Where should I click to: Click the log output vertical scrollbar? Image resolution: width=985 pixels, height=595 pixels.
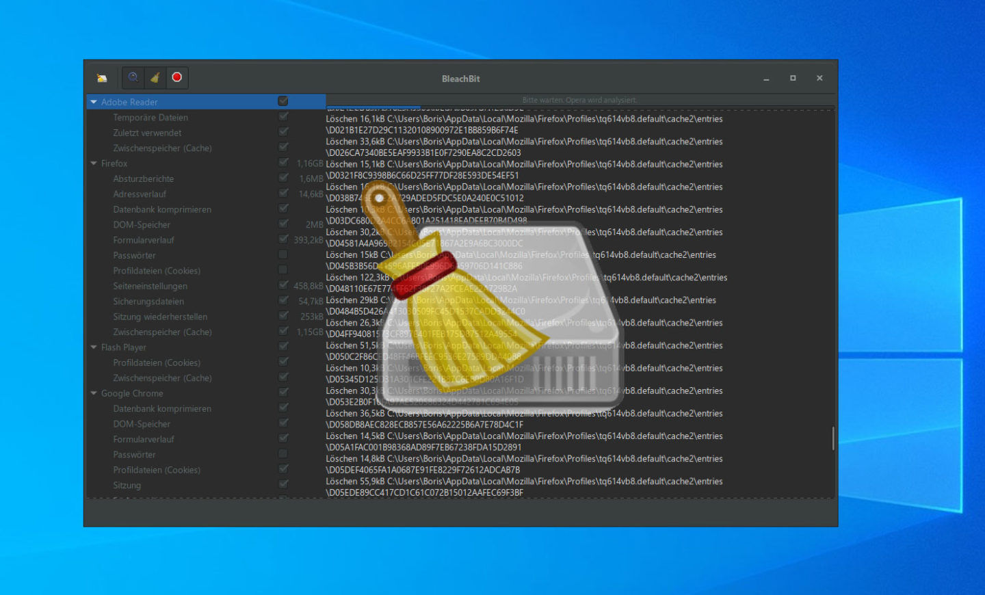832,438
